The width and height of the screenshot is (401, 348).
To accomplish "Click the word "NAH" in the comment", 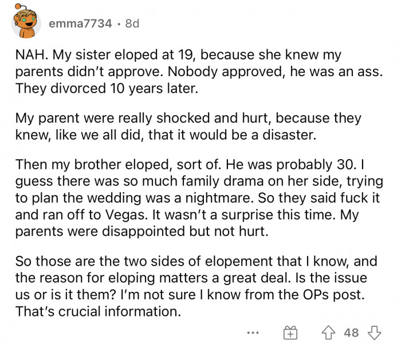I will click(x=26, y=56).
